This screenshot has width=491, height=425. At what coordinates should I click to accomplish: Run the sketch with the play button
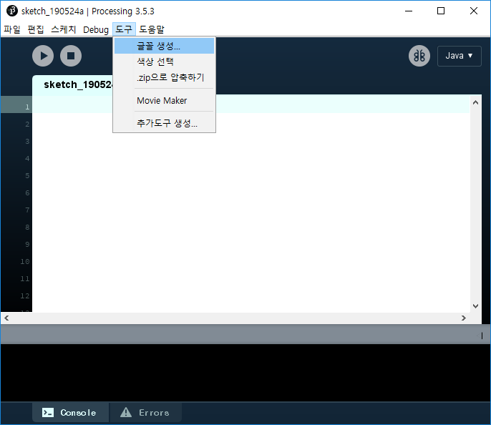click(43, 56)
